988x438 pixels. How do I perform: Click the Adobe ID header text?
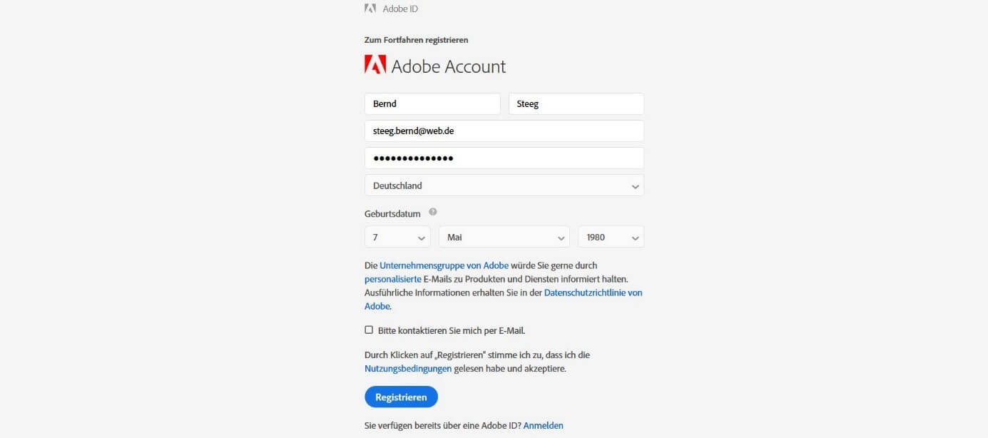point(400,9)
